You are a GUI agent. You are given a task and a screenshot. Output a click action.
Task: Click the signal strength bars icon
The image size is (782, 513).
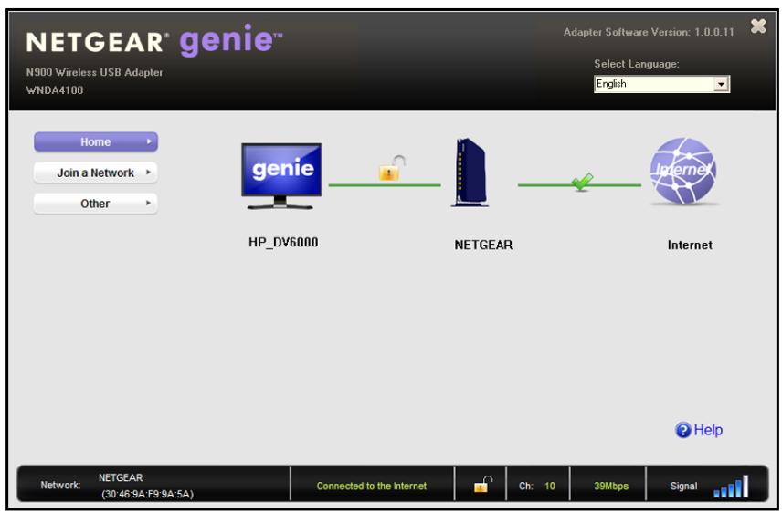731,487
